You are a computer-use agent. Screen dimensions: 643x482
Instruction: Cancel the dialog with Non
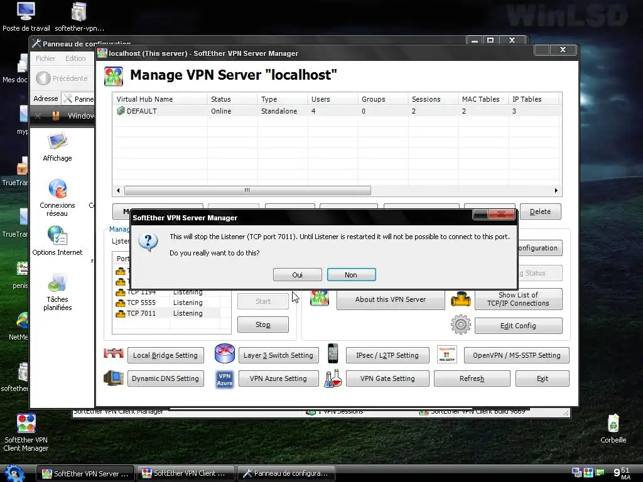pyautogui.click(x=351, y=275)
